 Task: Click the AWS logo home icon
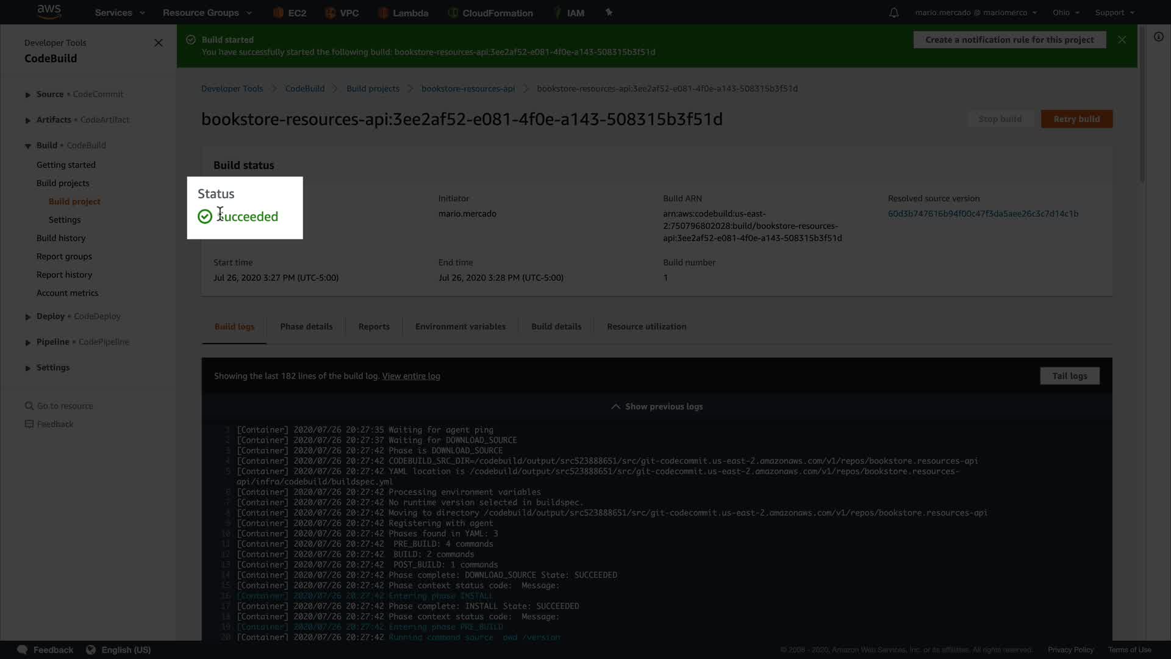click(x=49, y=12)
